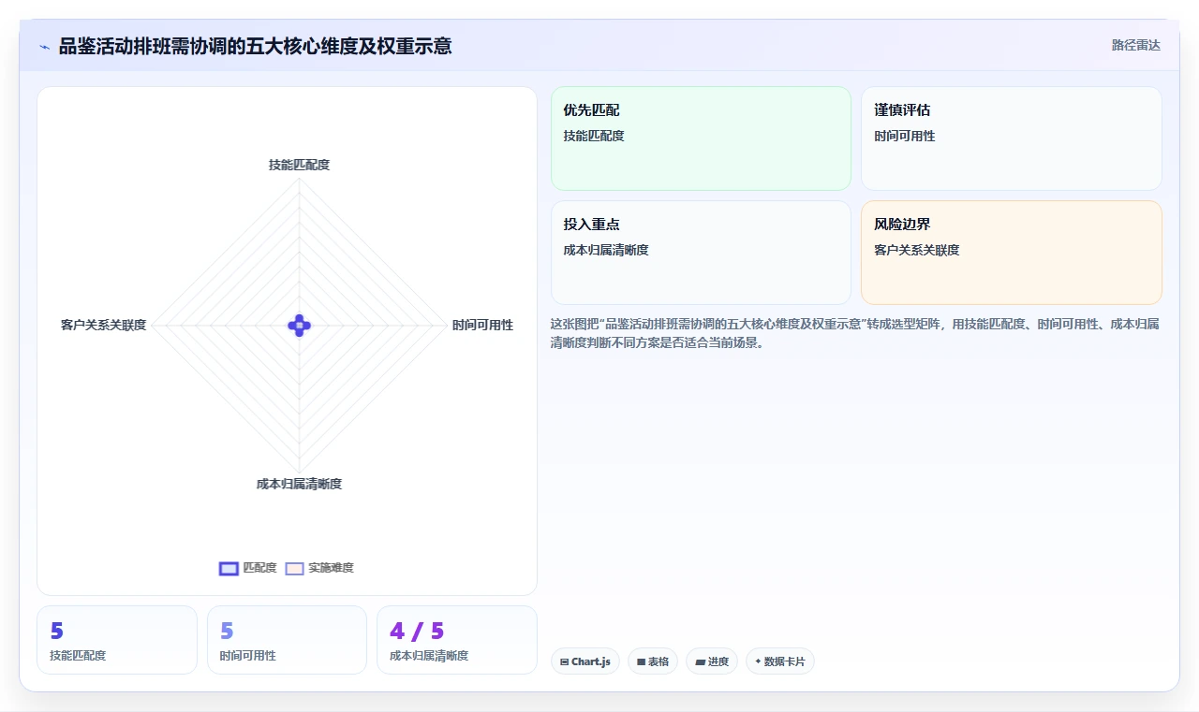Click the radar axis label 成本归属清晰度
The width and height of the screenshot is (1199, 712).
[x=299, y=484]
